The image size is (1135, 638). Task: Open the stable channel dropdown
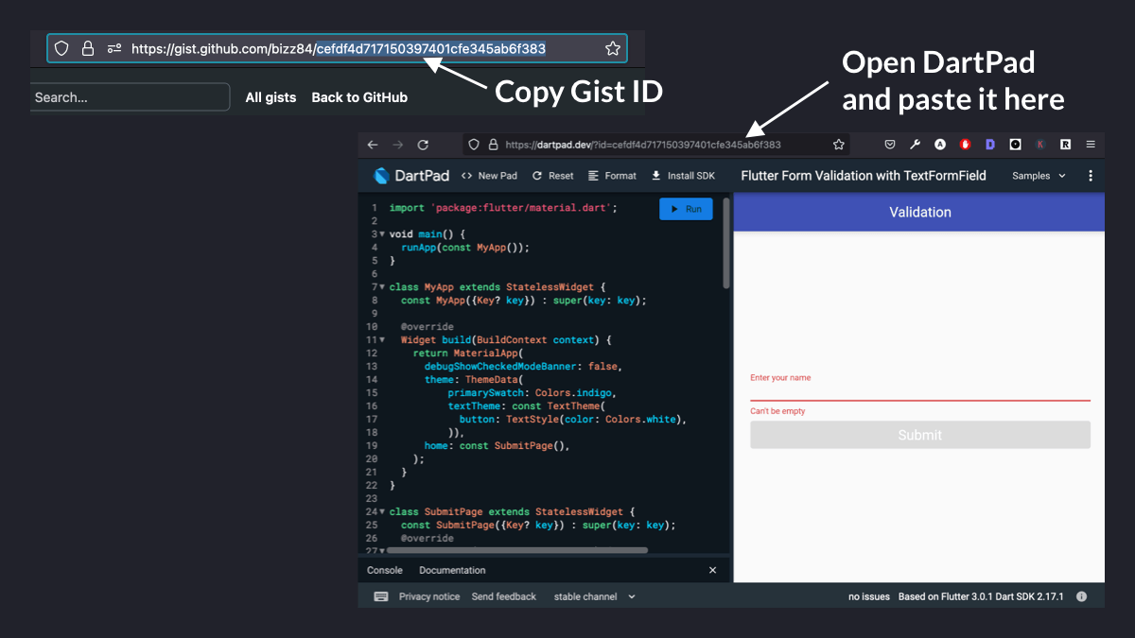(595, 597)
